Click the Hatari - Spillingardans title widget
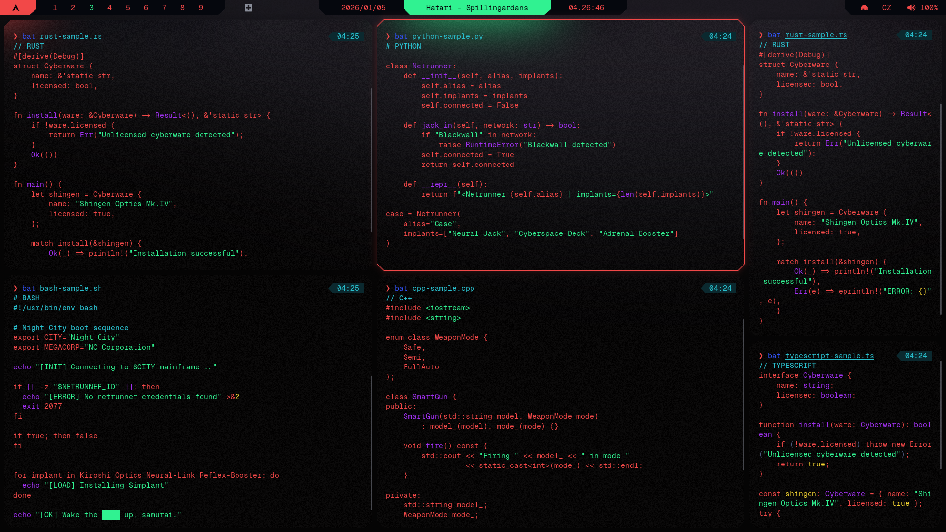This screenshot has width=946, height=532. [476, 8]
